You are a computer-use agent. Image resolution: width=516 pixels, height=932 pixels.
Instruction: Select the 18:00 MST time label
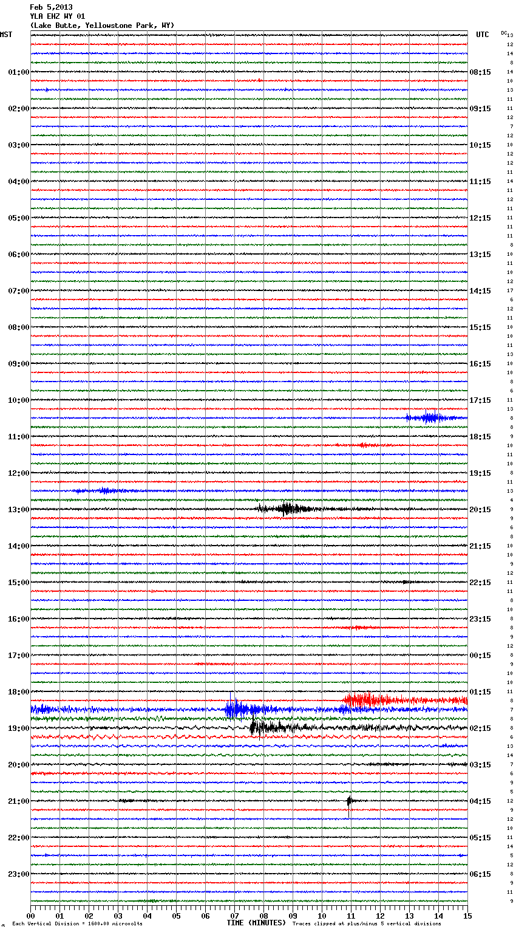19,692
